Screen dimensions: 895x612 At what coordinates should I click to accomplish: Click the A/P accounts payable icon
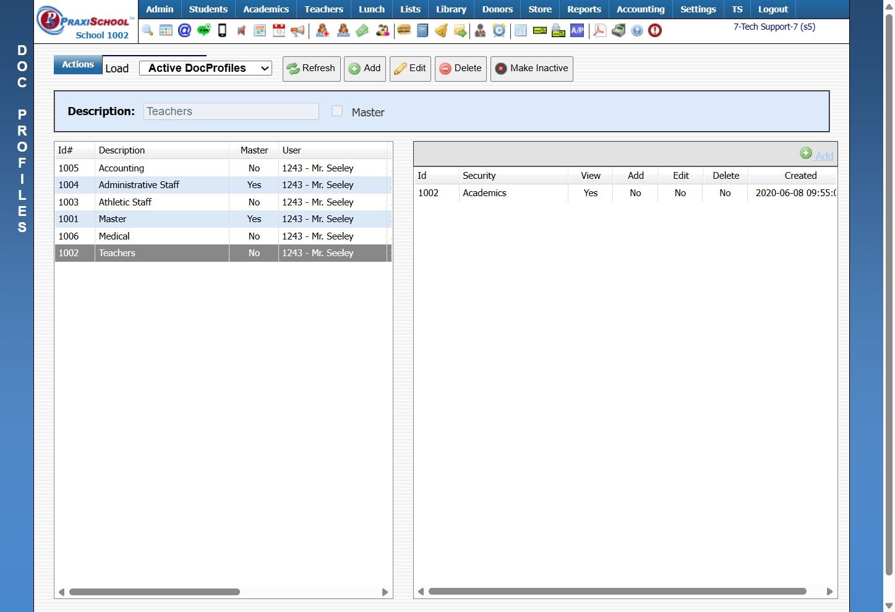577,30
